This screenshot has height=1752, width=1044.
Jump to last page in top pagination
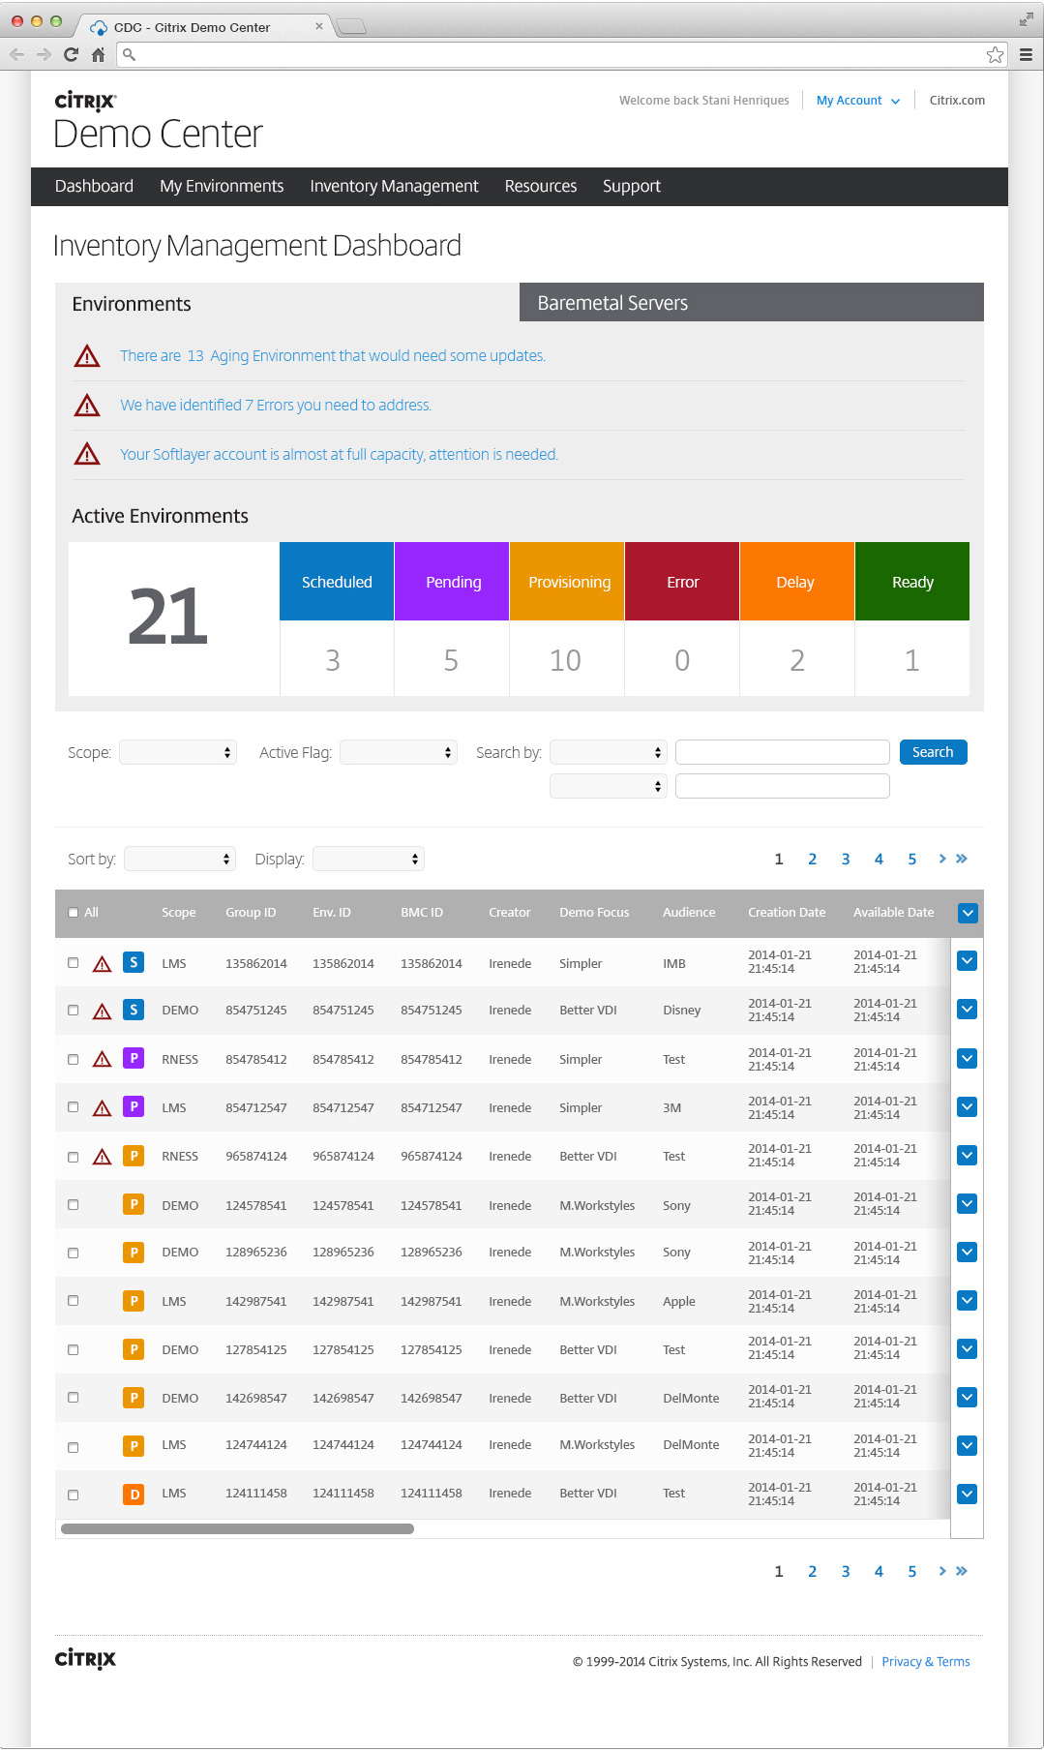[962, 859]
